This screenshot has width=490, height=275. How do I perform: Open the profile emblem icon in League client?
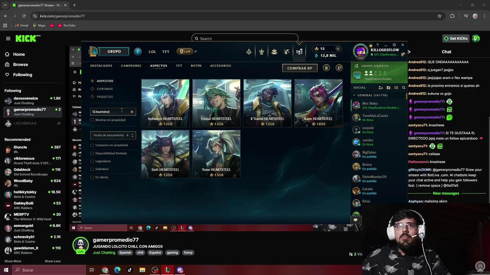pos(261,52)
